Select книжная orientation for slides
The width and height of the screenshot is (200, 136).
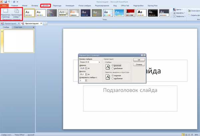click(113, 65)
